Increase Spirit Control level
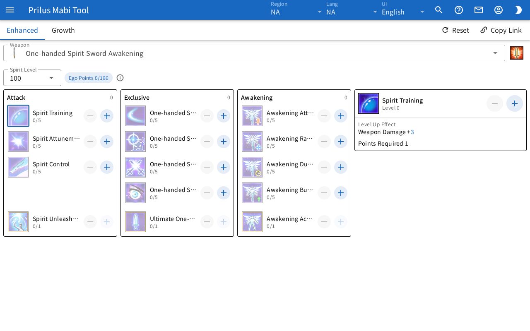 tap(107, 167)
